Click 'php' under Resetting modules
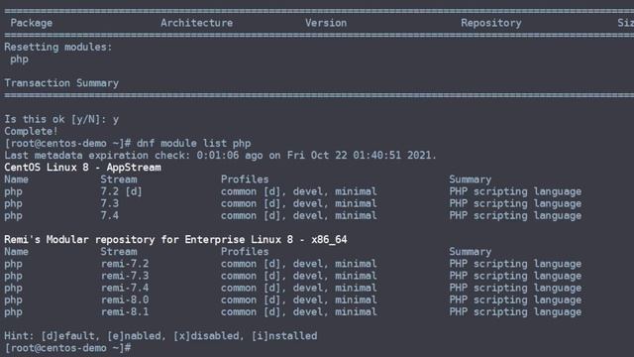The width and height of the screenshot is (634, 357). [x=19, y=59]
